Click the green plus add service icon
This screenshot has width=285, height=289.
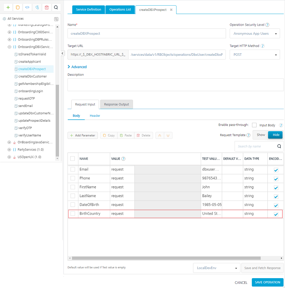pos(8,7)
